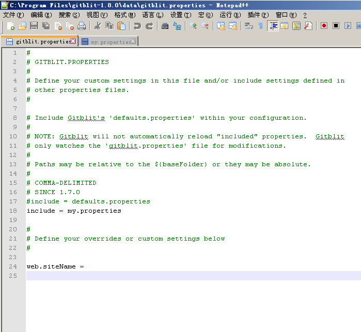This screenshot has width=361, height=332.
Task: Toggle synchronized vertical scrolling
Action: 221,26
